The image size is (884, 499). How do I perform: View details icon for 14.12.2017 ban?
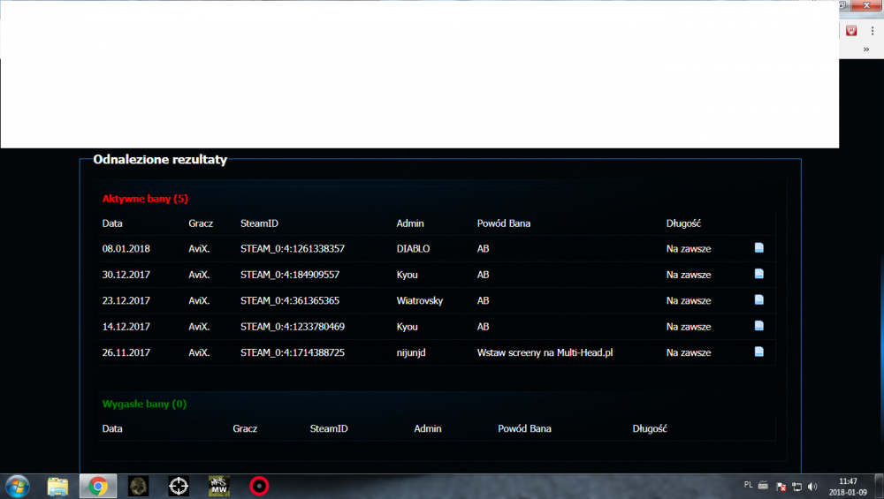pos(758,326)
